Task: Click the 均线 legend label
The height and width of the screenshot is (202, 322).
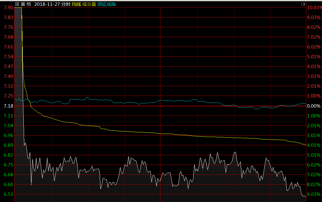Action: [x=76, y=4]
